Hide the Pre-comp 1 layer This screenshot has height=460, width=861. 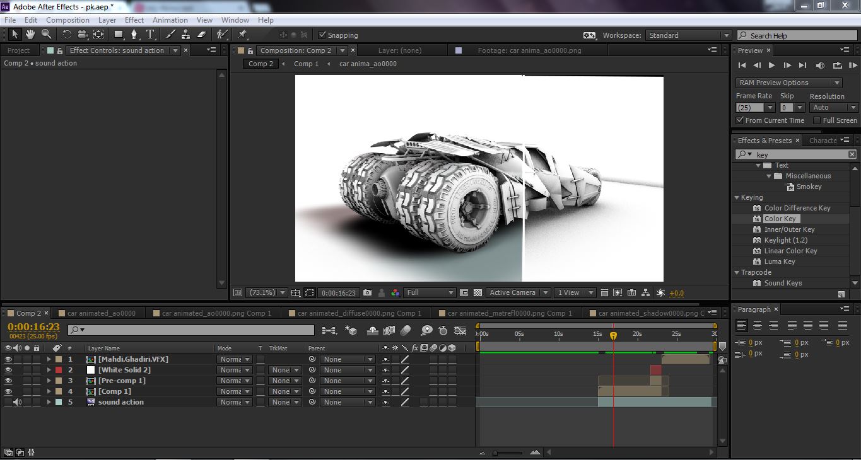[x=8, y=381]
